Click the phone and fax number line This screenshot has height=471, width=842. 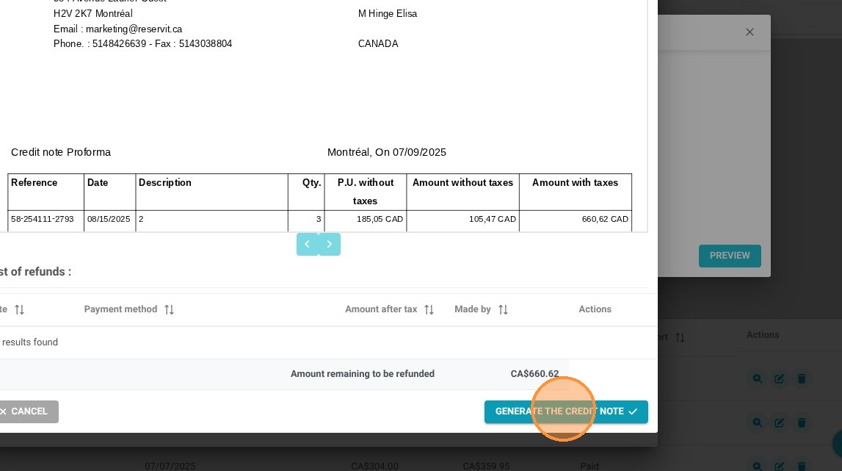point(143,43)
